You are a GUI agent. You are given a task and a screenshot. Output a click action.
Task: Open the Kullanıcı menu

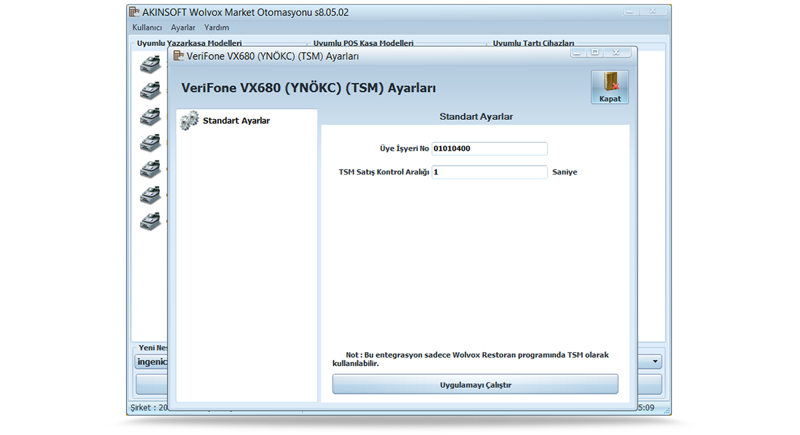point(147,27)
